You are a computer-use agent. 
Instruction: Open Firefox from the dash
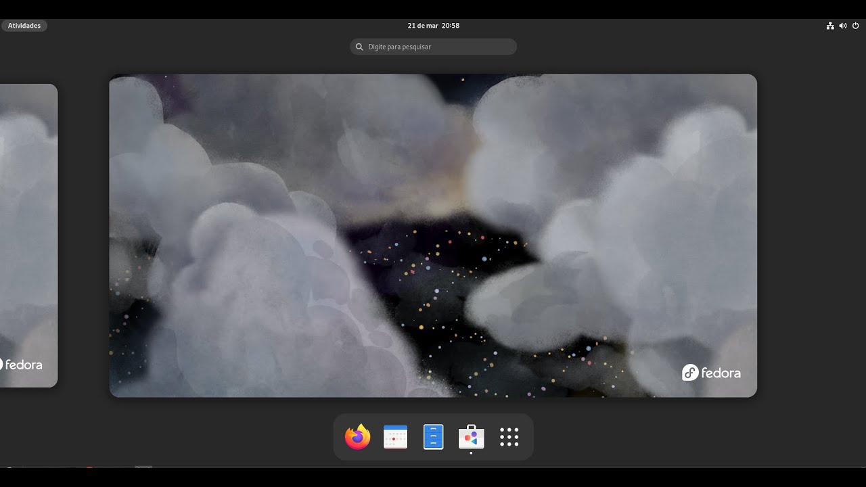[x=358, y=437]
